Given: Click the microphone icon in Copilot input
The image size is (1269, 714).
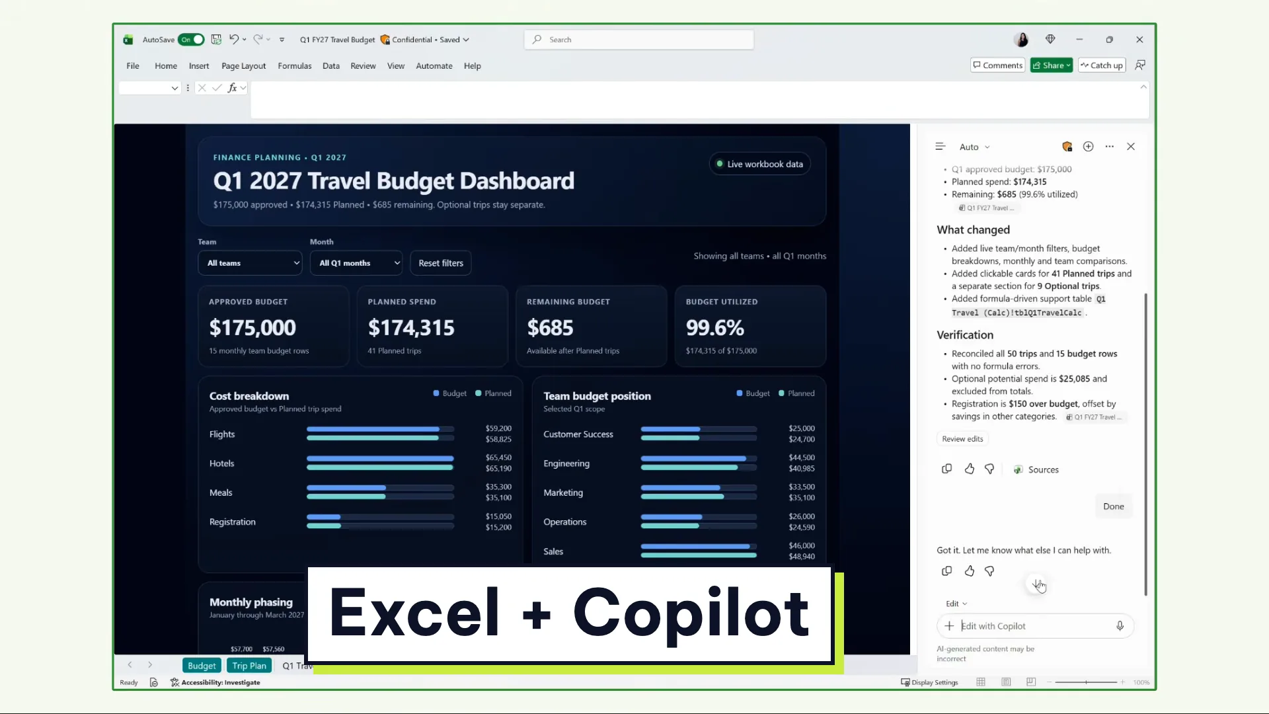Looking at the screenshot, I should tap(1120, 626).
